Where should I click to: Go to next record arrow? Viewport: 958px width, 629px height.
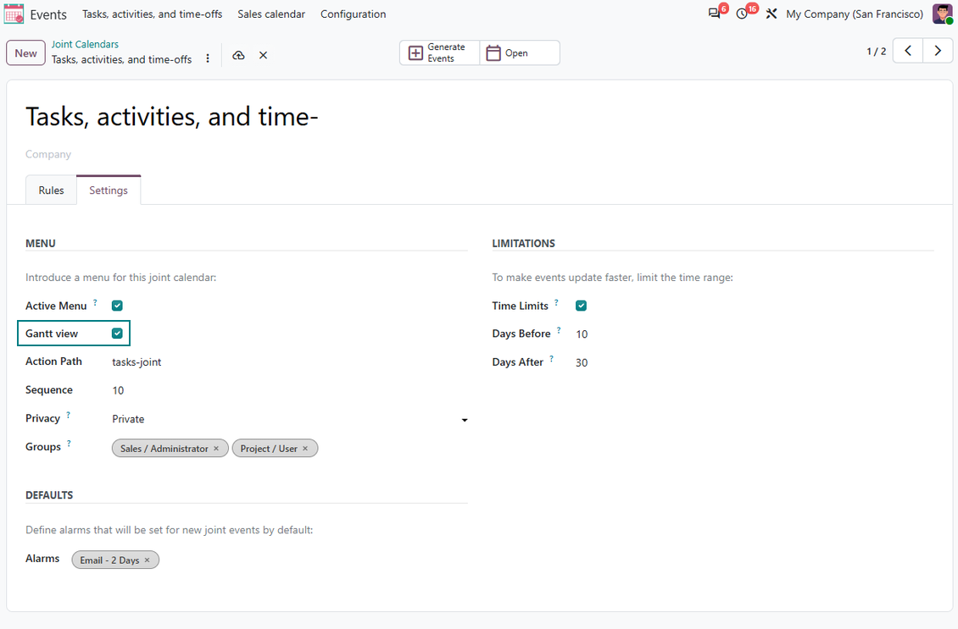click(938, 51)
